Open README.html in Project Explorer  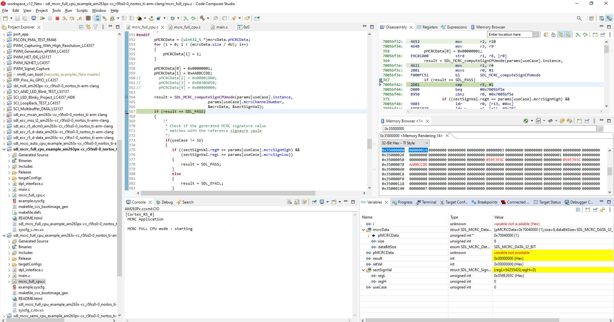tap(30, 218)
